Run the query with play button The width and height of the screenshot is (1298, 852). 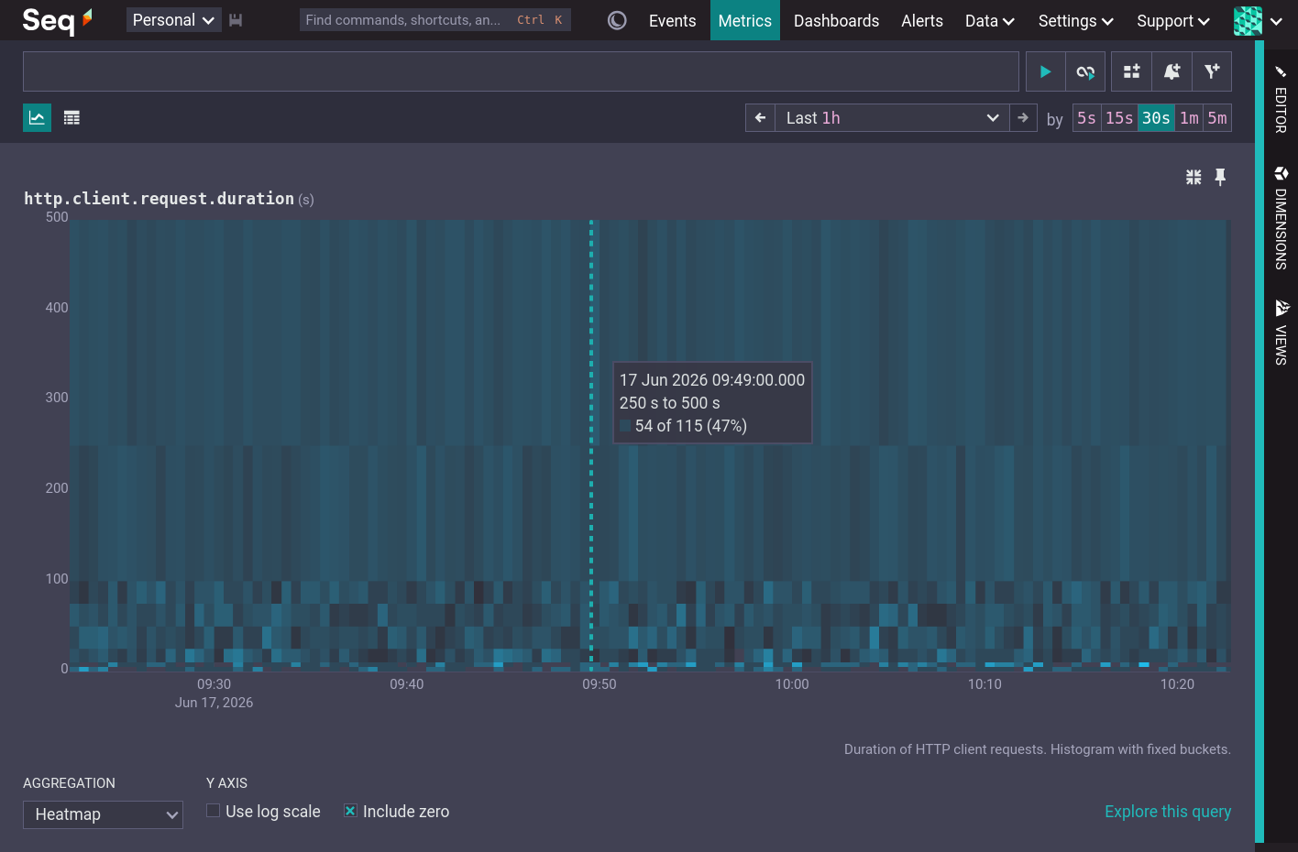coord(1045,71)
